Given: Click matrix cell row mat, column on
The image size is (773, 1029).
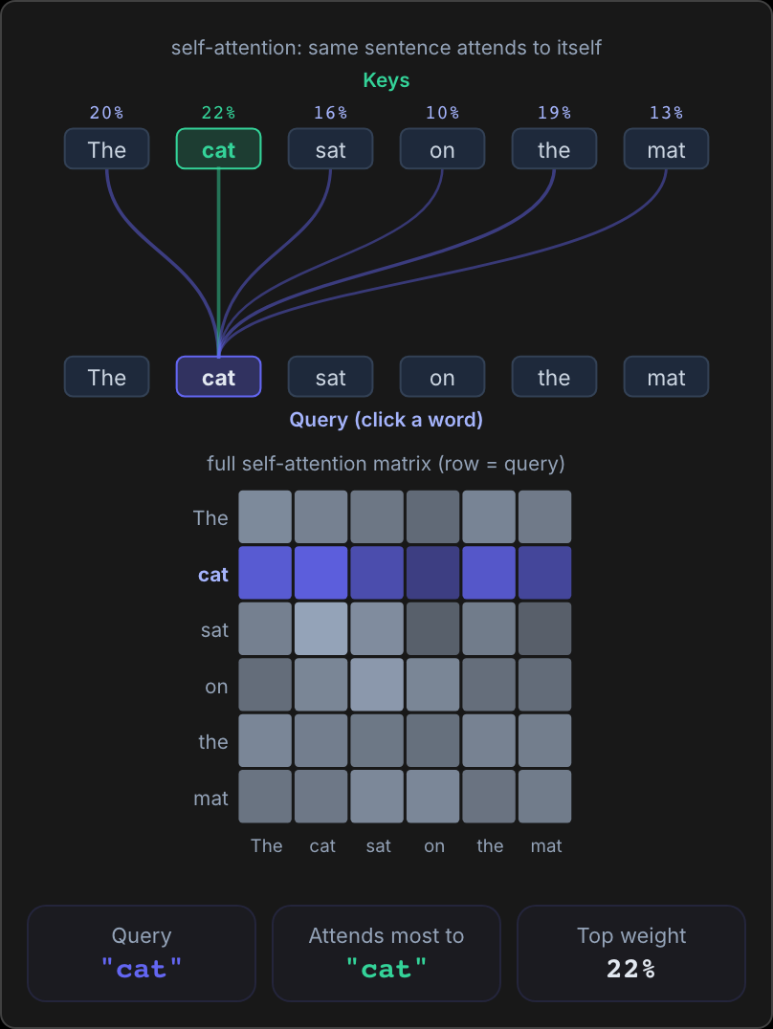Looking at the screenshot, I should [x=432, y=797].
